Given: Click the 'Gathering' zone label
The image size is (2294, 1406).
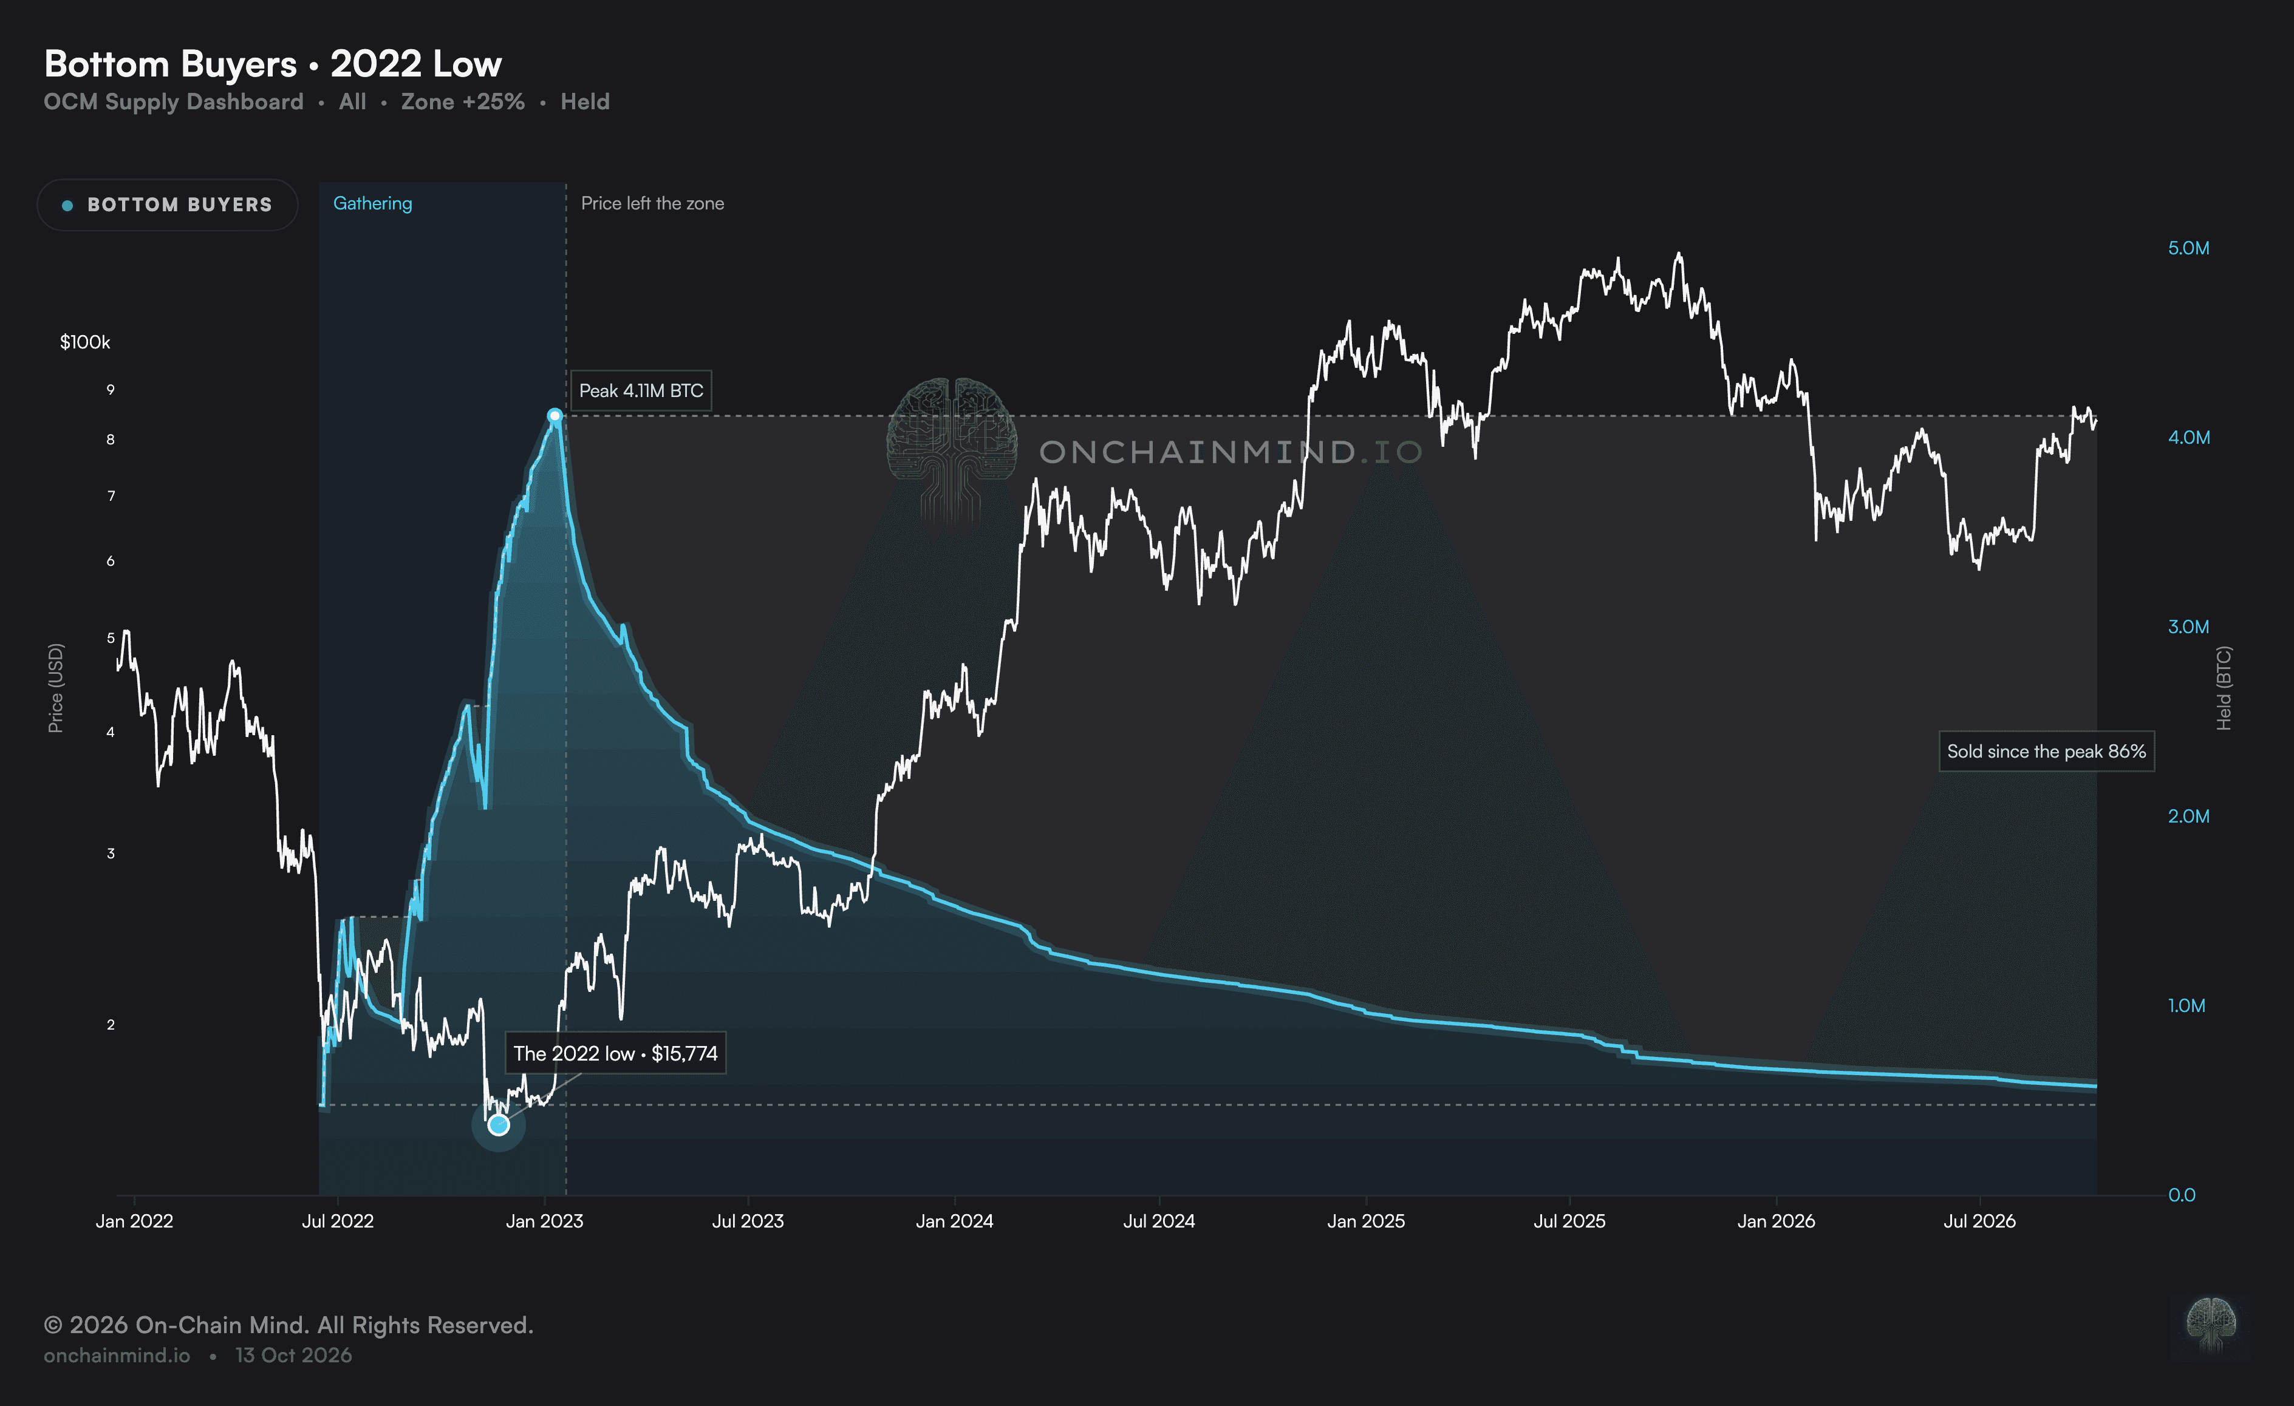Looking at the screenshot, I should point(372,203).
